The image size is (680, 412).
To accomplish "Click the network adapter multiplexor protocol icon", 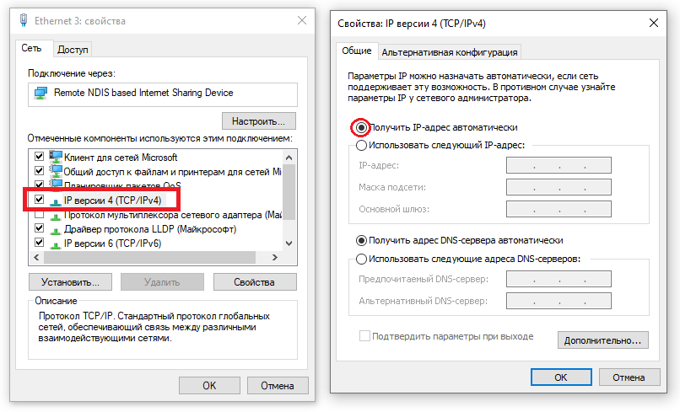I will click(57, 215).
